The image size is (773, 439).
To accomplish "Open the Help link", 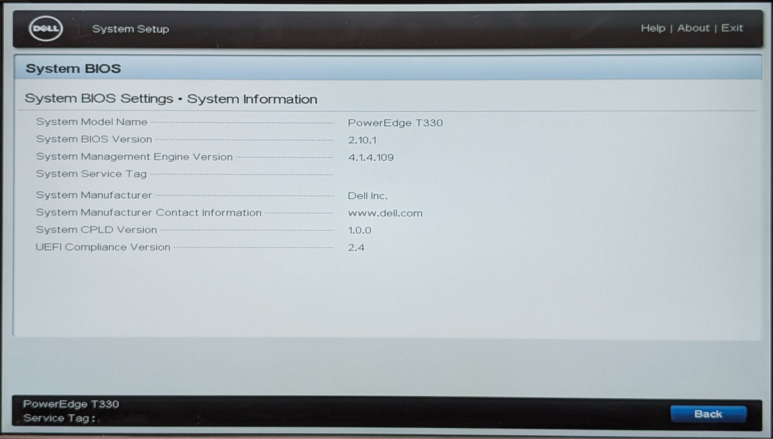I will point(653,28).
